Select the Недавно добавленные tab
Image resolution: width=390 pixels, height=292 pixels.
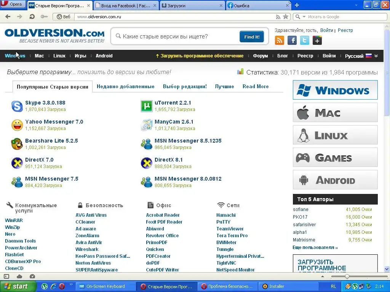(126, 86)
